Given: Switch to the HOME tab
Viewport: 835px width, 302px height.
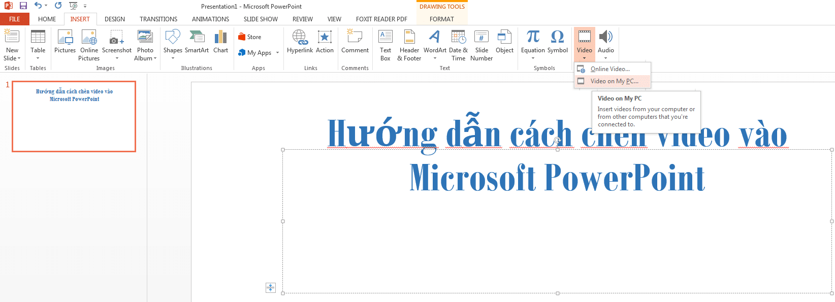Looking at the screenshot, I should 47,19.
